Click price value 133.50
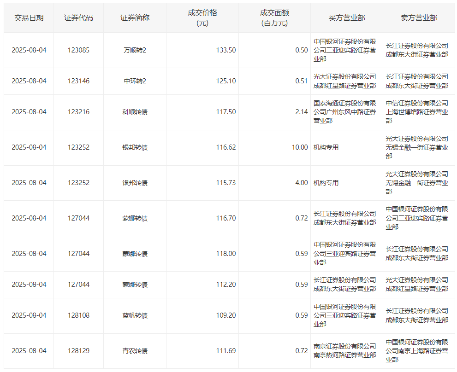 point(226,50)
